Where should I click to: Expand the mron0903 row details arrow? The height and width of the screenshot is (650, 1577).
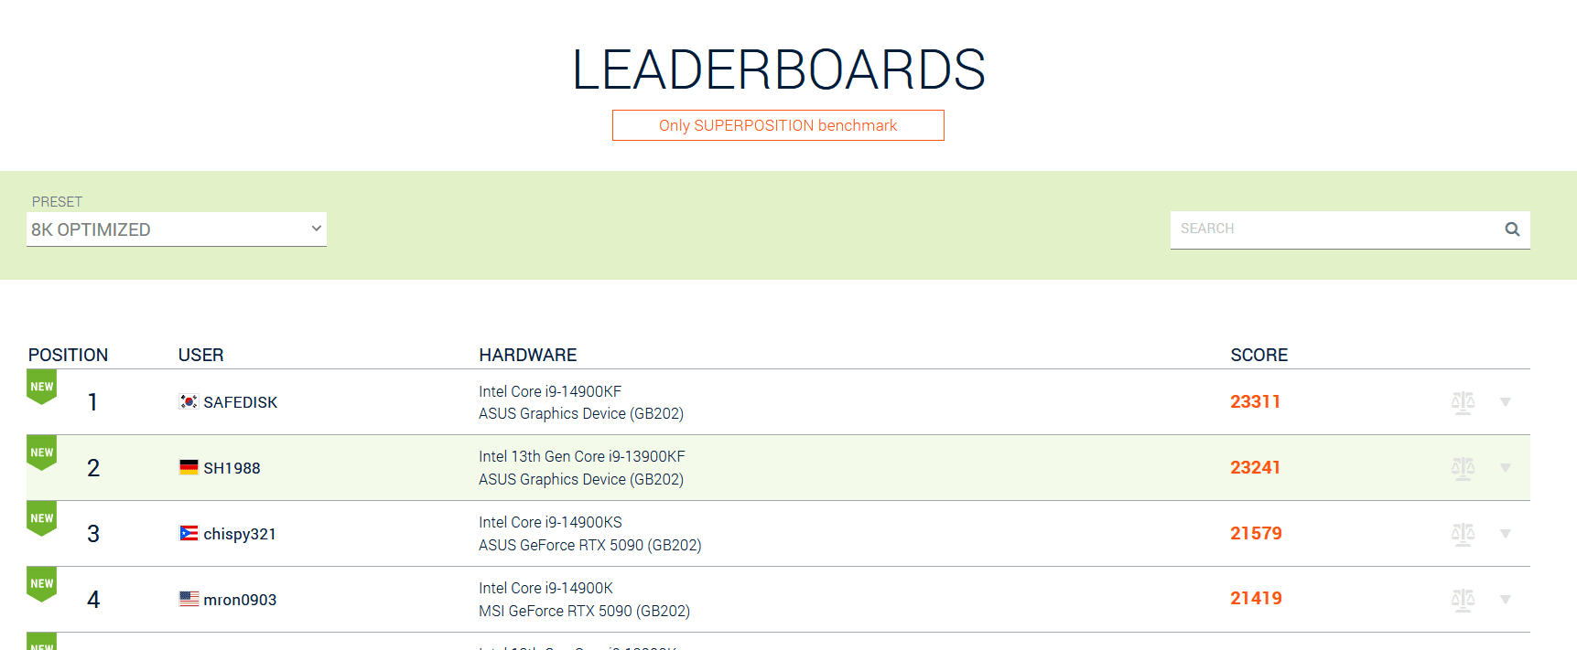point(1505,600)
